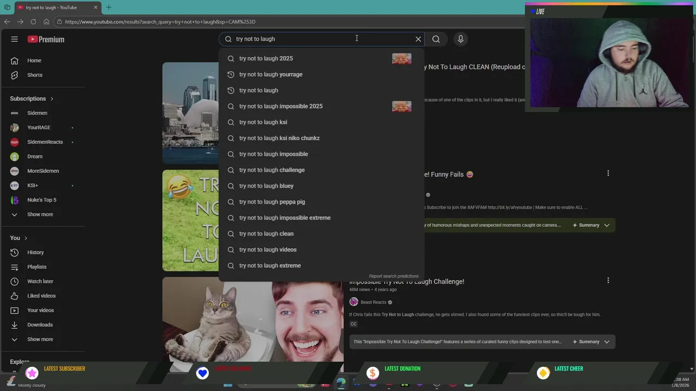This screenshot has height=391, width=696.
Task: Select the history suggestion reading only try not to laugh
Action: pos(321,90)
